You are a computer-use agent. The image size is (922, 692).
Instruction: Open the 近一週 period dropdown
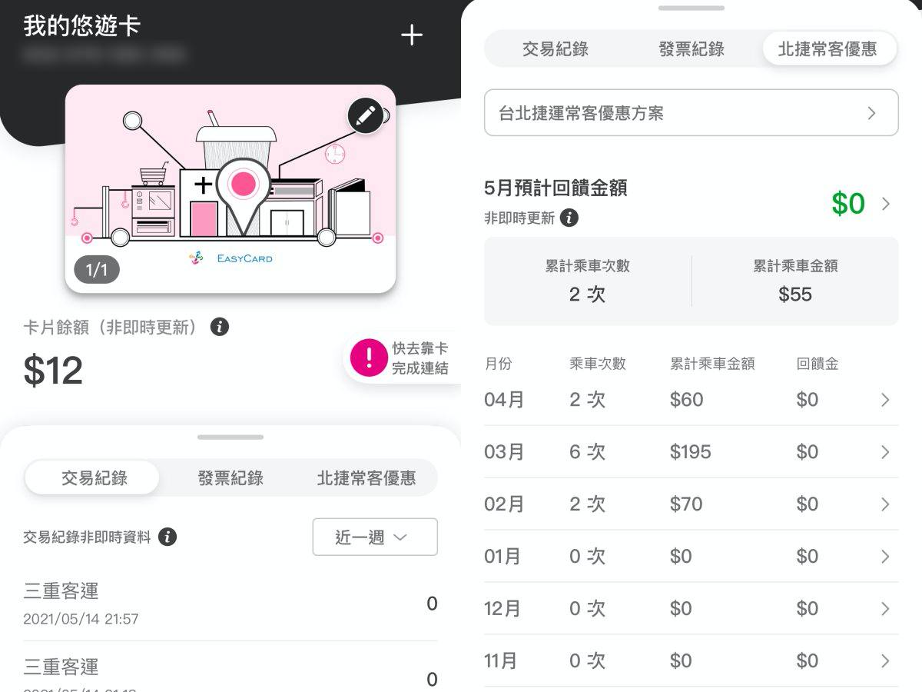tap(375, 537)
